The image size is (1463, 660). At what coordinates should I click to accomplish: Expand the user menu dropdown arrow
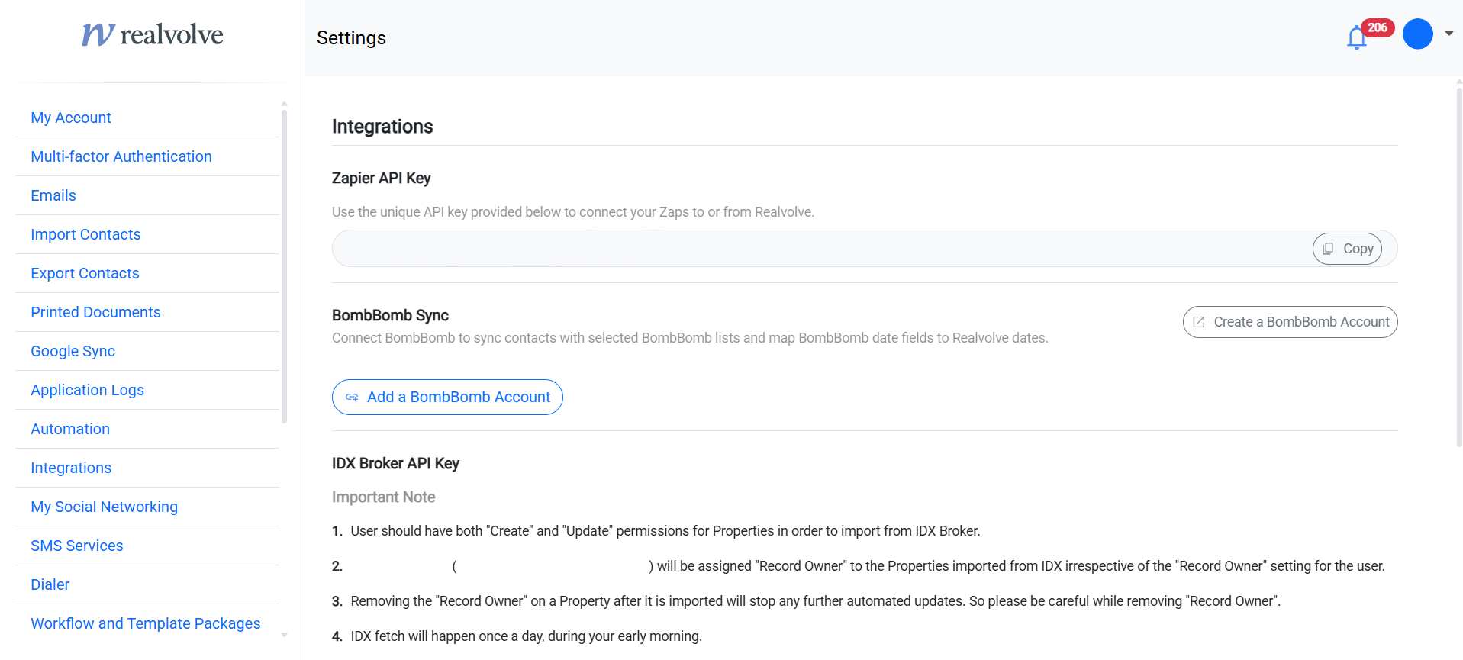1448,34
